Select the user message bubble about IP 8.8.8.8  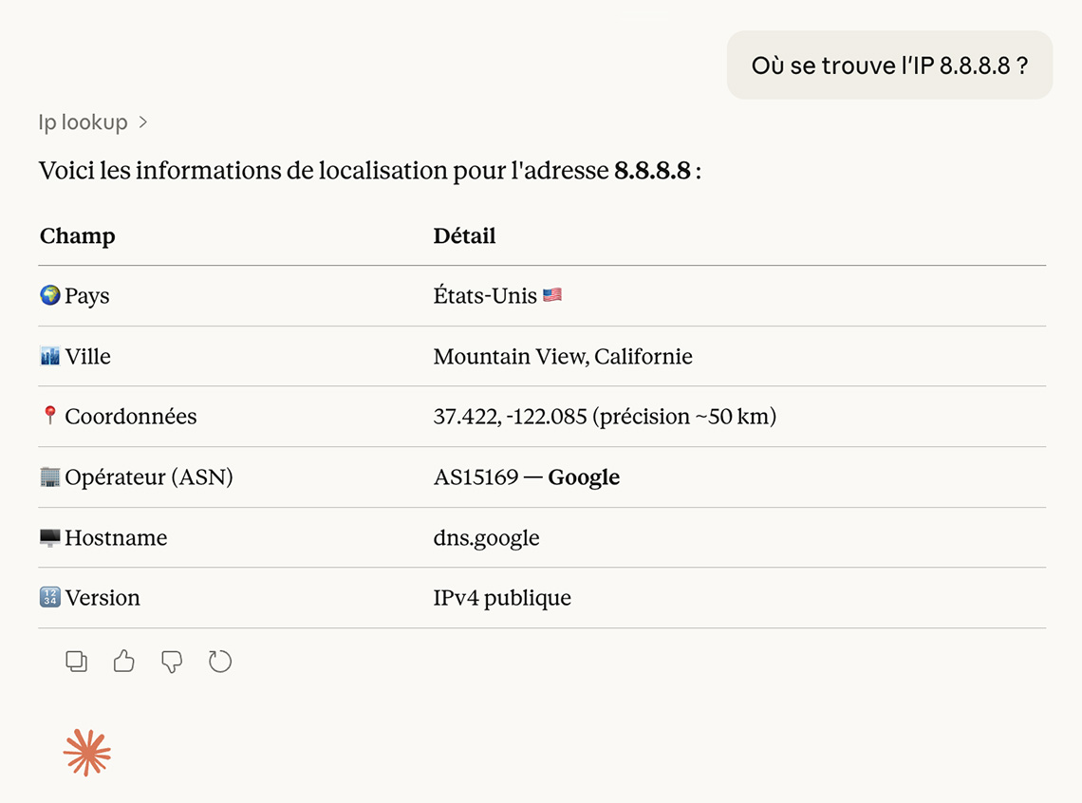click(888, 65)
